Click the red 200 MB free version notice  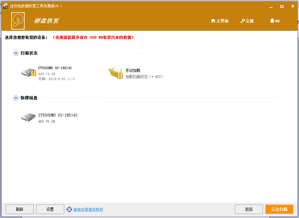point(93,38)
